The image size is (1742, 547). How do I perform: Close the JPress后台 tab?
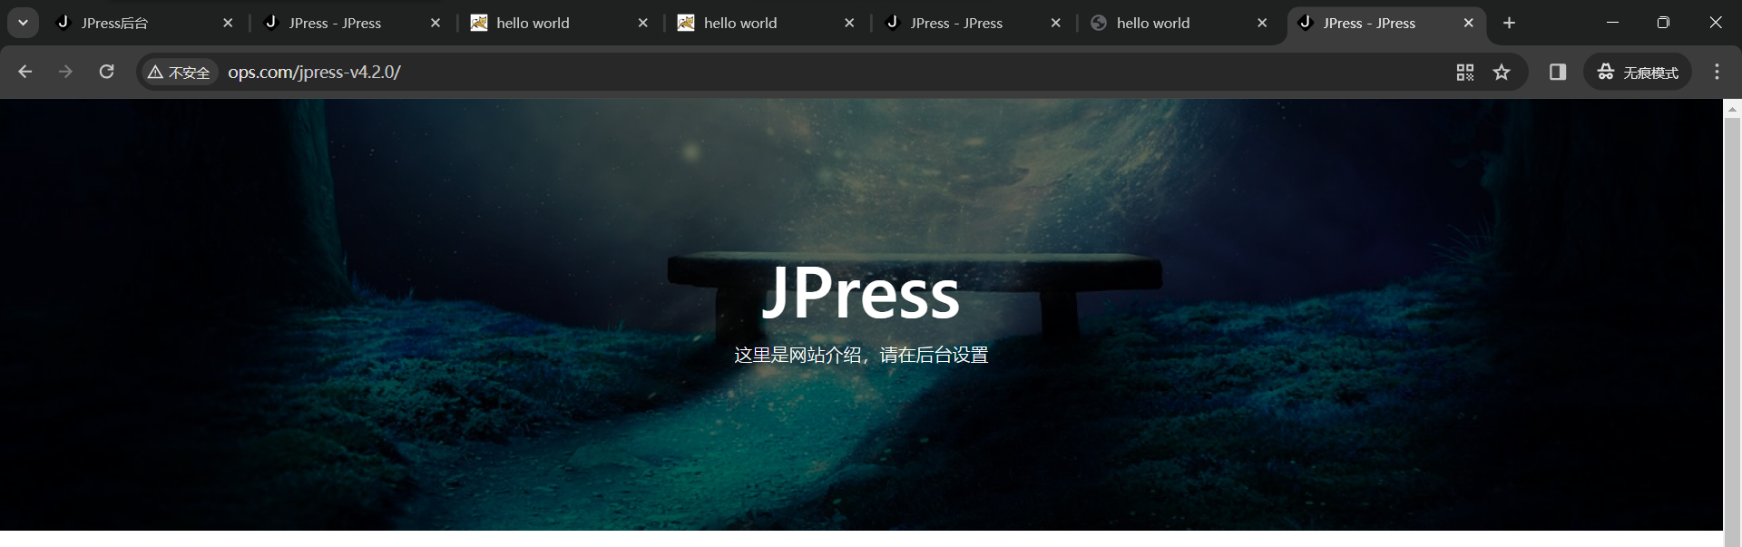coord(228,23)
